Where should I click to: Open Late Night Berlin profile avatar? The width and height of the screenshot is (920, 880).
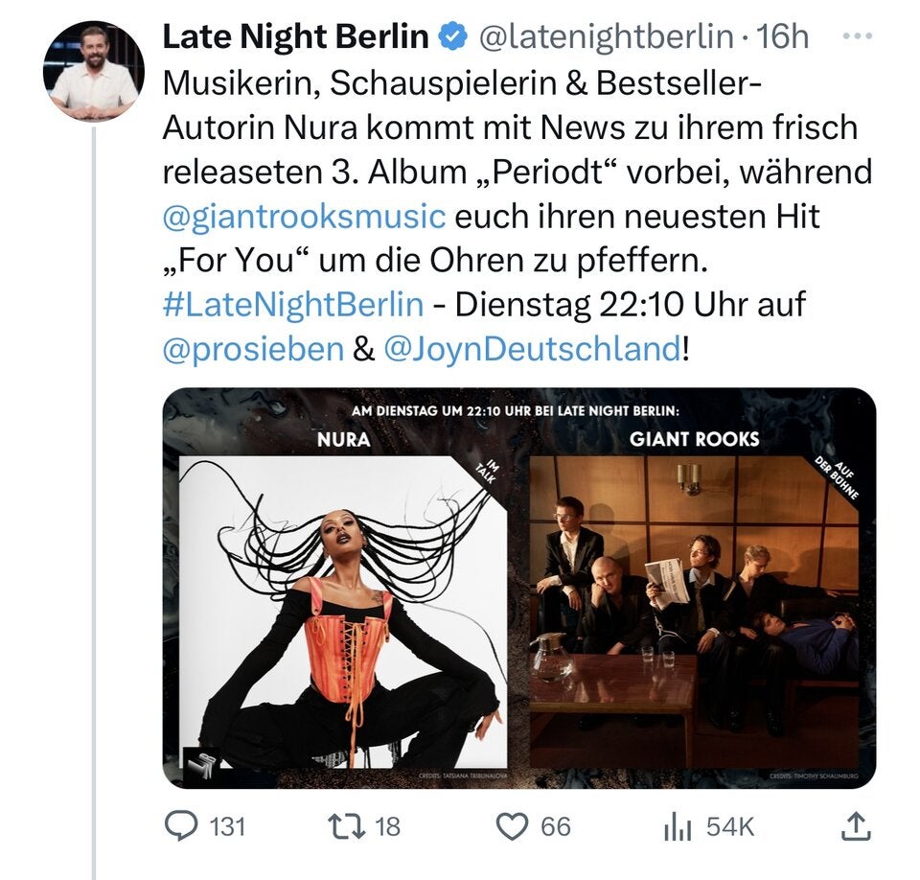point(93,71)
